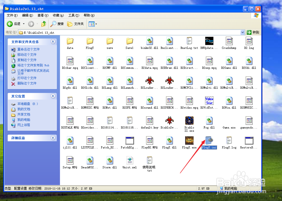The image size is (282, 201).
Task: Open 我的文档 location
Action: [x=24, y=109]
